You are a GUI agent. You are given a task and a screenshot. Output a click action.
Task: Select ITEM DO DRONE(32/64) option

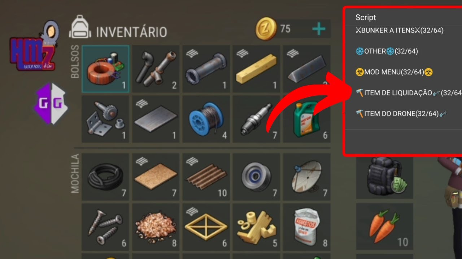pos(401,114)
